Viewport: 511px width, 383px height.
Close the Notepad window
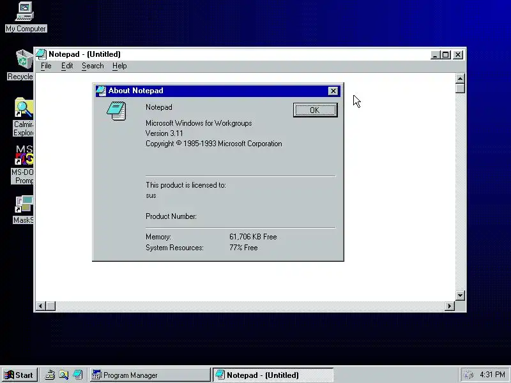pyautogui.click(x=458, y=55)
